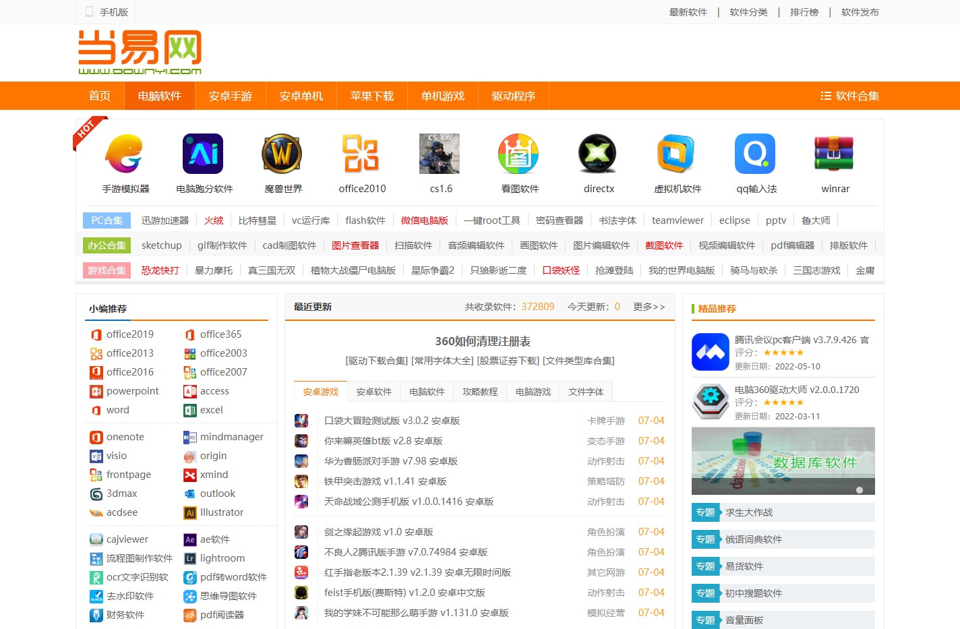Open 安卓手游 navigation item
Image resolution: width=960 pixels, height=629 pixels.
click(231, 96)
